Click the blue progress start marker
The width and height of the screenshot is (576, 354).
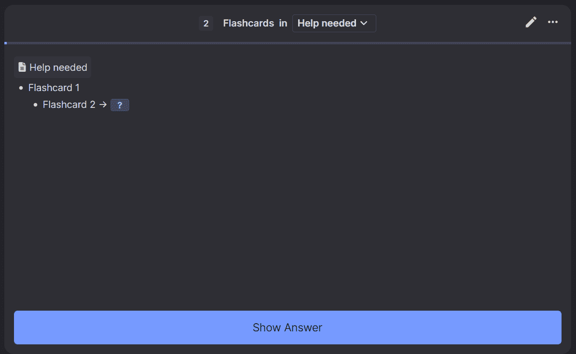(5, 43)
